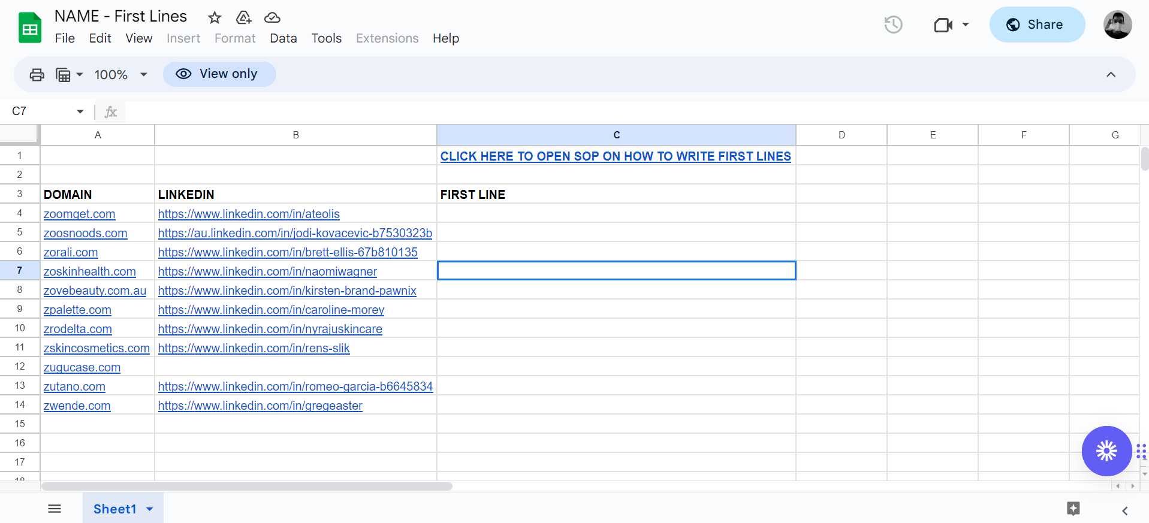Open the zoskinhealth.com domain link

[x=89, y=271]
